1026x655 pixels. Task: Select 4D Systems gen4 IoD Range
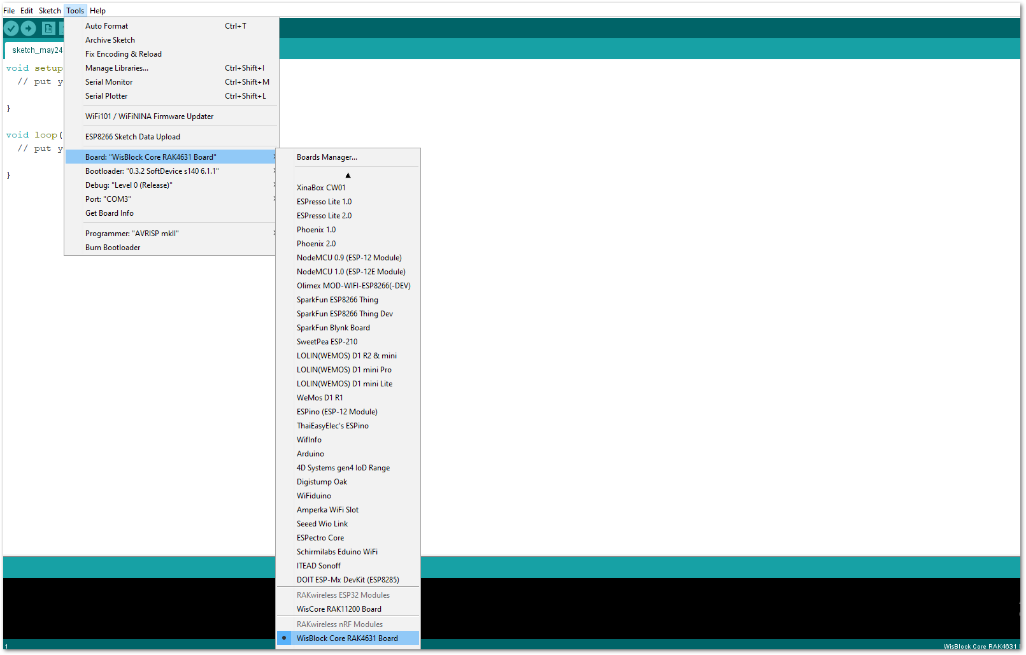point(348,468)
